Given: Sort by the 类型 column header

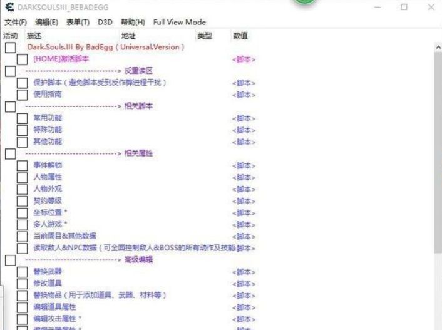Looking at the screenshot, I should tap(205, 36).
